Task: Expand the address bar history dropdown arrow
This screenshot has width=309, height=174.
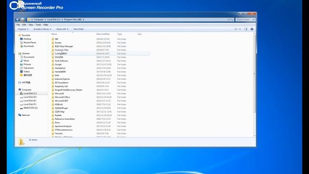Action: tap(228, 19)
